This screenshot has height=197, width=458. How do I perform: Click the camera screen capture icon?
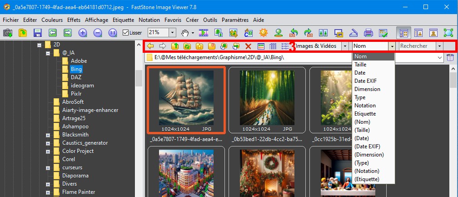[8, 32]
